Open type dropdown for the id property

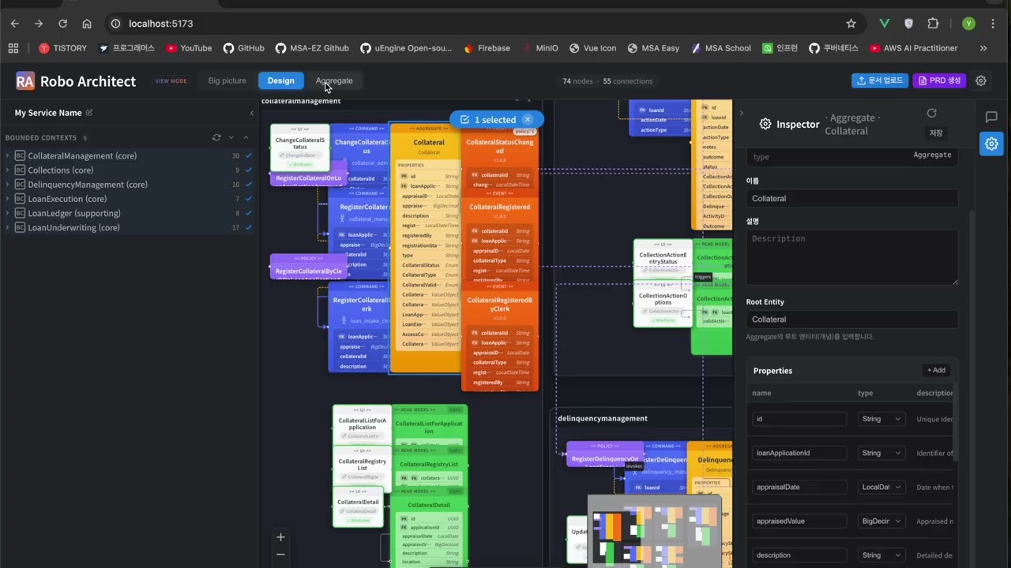pos(881,419)
